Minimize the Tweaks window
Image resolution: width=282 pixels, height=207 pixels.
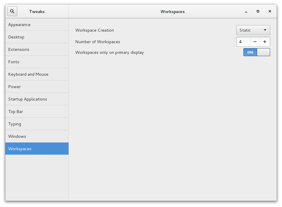(246, 12)
